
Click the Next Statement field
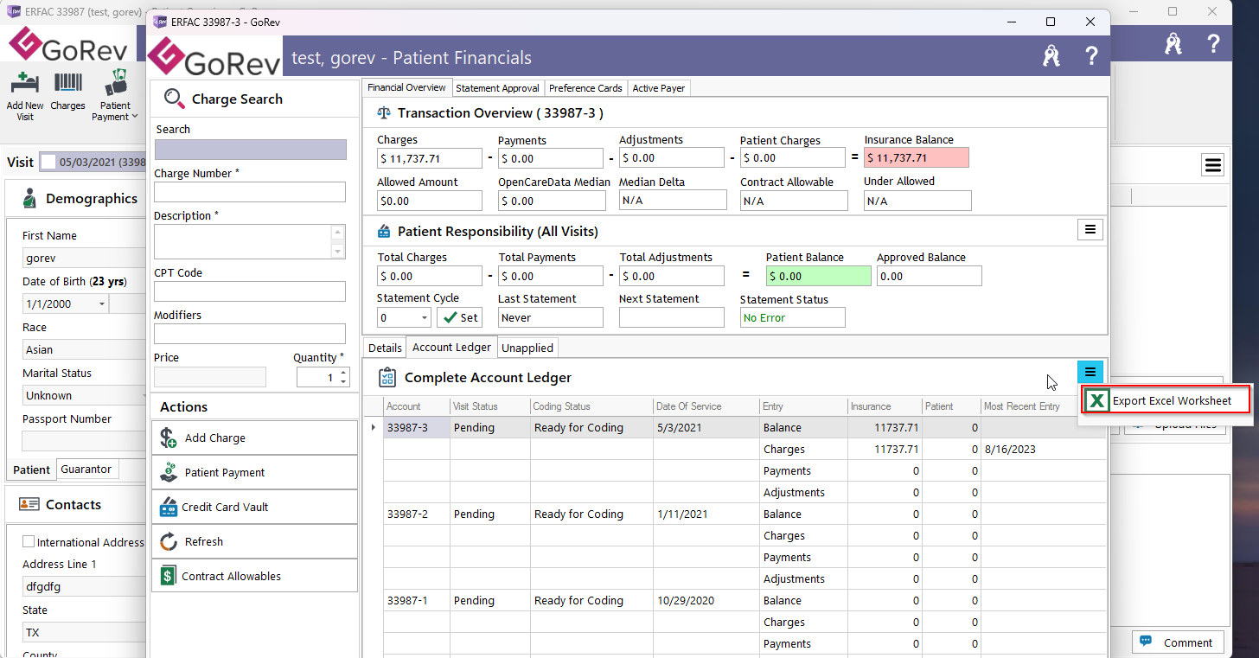point(672,317)
